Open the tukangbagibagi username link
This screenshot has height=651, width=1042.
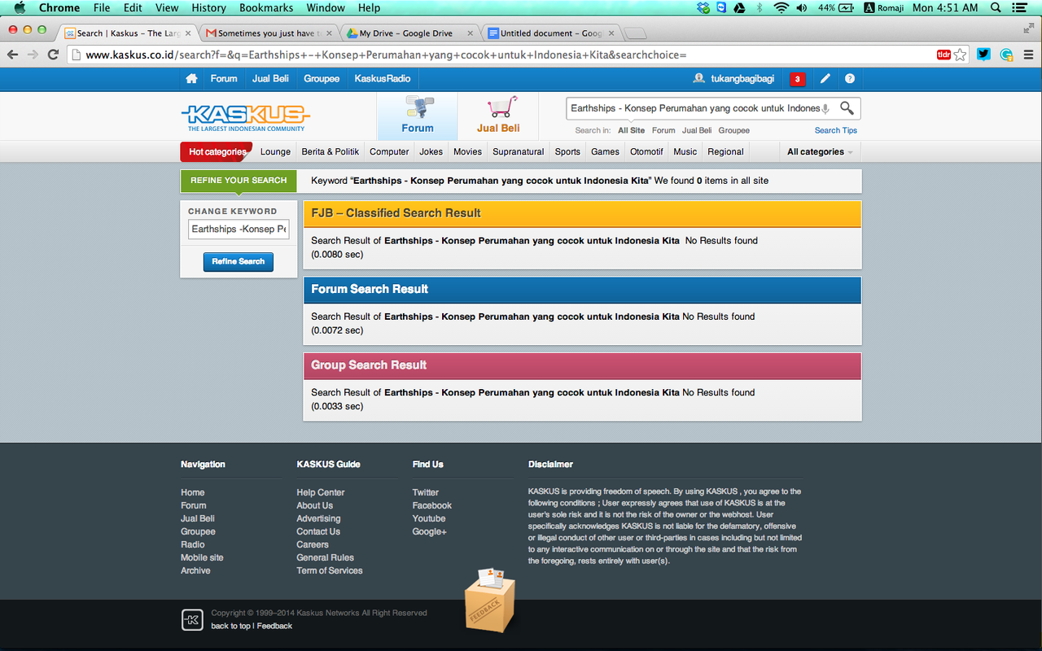[x=742, y=79]
